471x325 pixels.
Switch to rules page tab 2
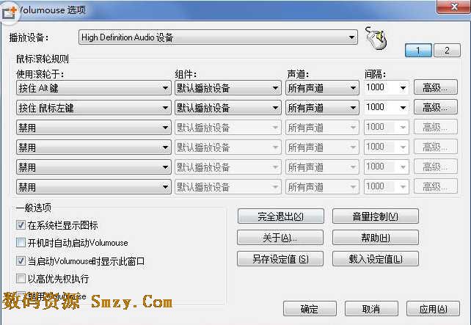pos(447,50)
